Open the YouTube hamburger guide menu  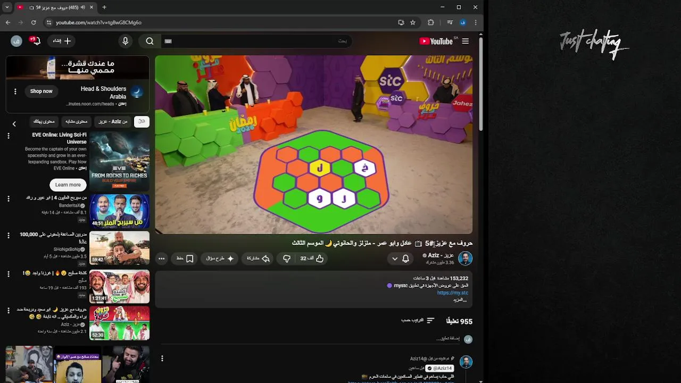[466, 41]
